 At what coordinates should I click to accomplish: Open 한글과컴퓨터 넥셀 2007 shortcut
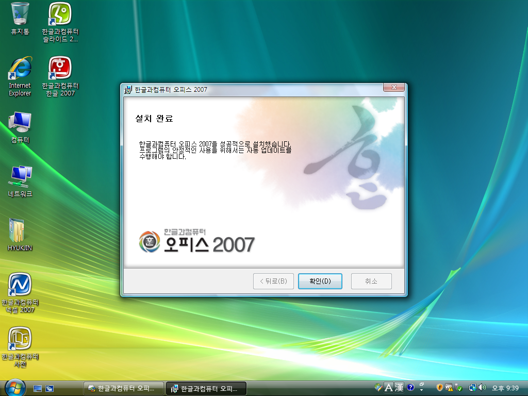pos(20,293)
